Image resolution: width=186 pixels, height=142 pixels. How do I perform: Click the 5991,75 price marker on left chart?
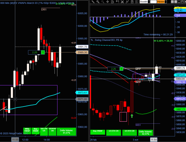pyautogui.click(x=82, y=47)
